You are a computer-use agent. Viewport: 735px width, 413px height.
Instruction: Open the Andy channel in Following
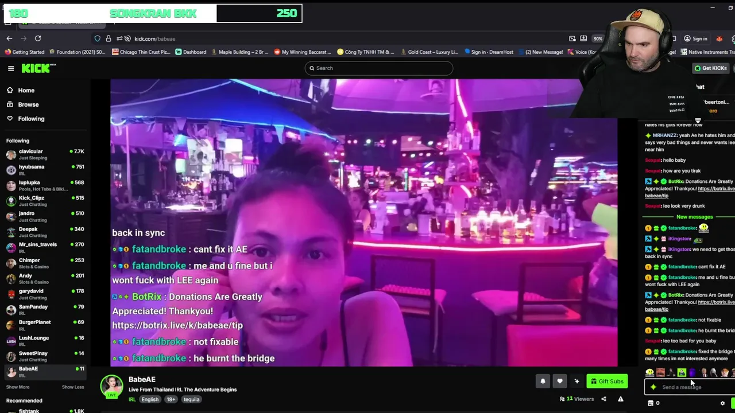pos(45,278)
